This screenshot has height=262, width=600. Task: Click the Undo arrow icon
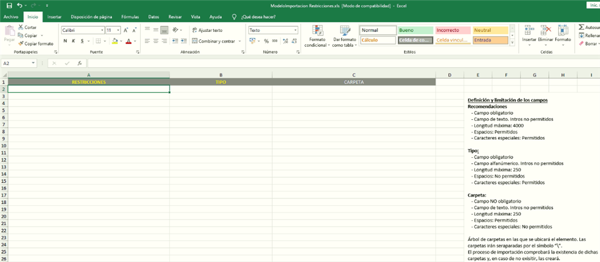pos(19,5)
